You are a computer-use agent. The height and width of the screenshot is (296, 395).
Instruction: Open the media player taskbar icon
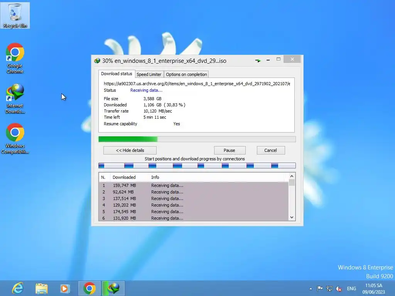[65, 288]
